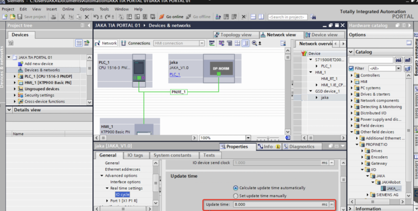Image resolution: width=418 pixels, height=211 pixels.
Task: Click the zoom magnifier icon in network toolbar
Action: 255,43
